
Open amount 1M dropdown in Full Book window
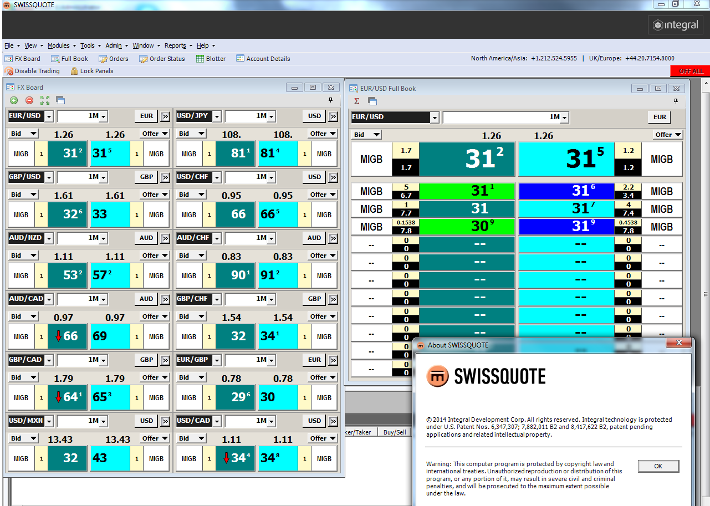pyautogui.click(x=565, y=117)
